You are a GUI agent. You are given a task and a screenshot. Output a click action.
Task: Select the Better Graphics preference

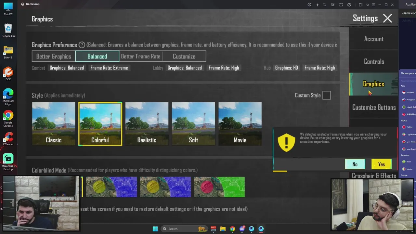pyautogui.click(x=54, y=56)
